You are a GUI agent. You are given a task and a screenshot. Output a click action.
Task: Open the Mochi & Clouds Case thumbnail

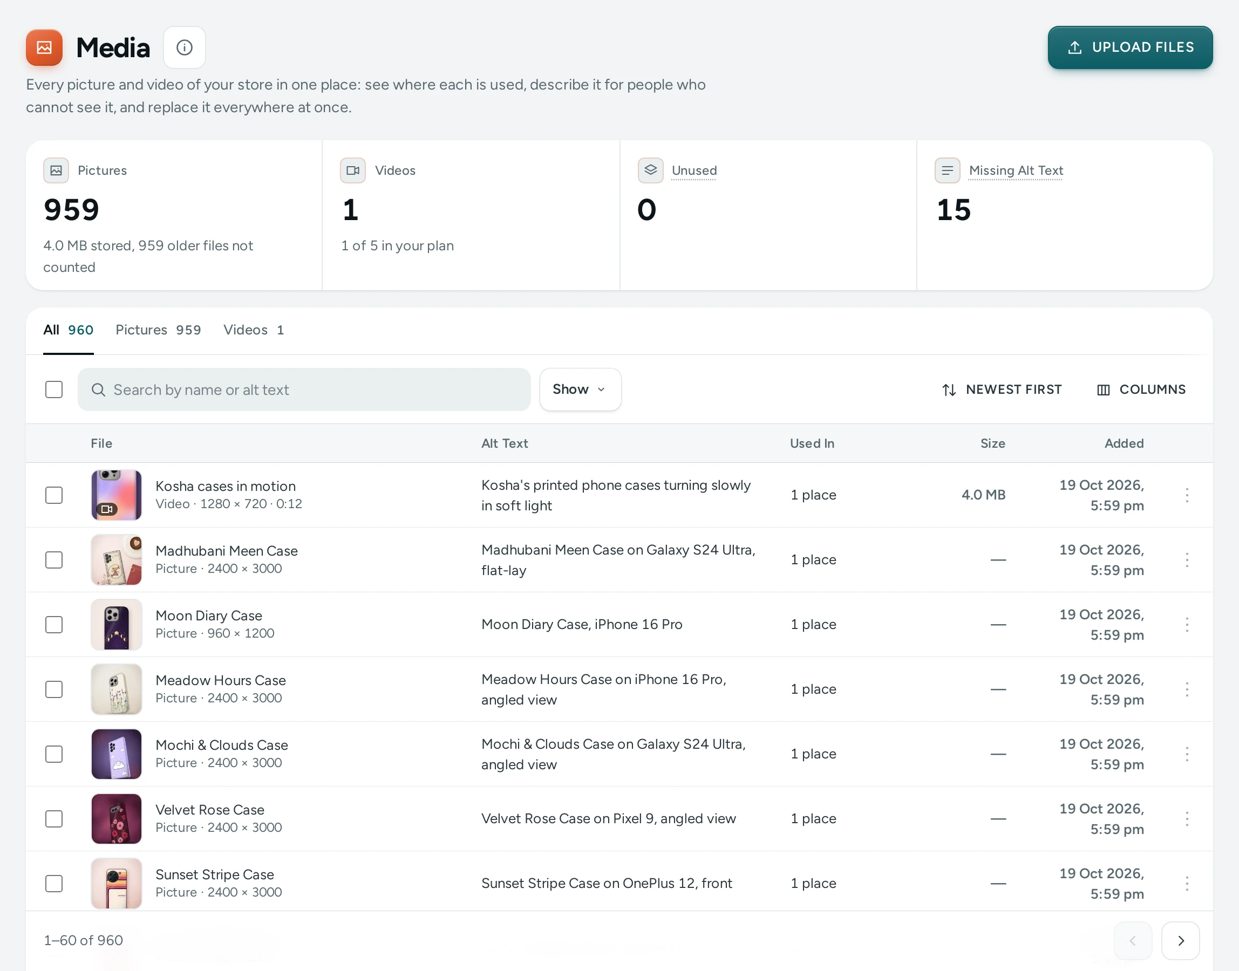[117, 754]
